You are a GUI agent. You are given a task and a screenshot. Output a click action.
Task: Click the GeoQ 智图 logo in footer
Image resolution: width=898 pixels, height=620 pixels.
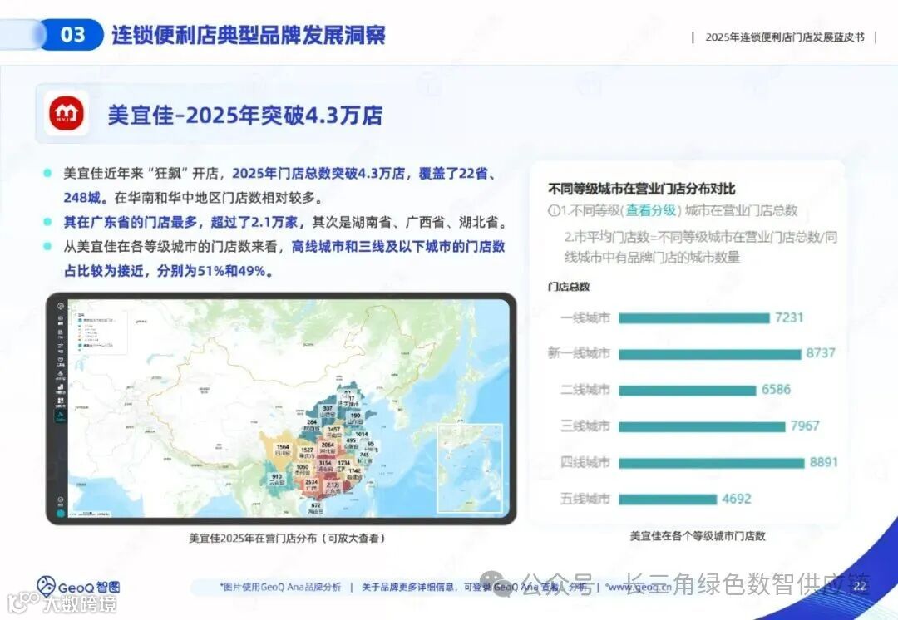[78, 586]
